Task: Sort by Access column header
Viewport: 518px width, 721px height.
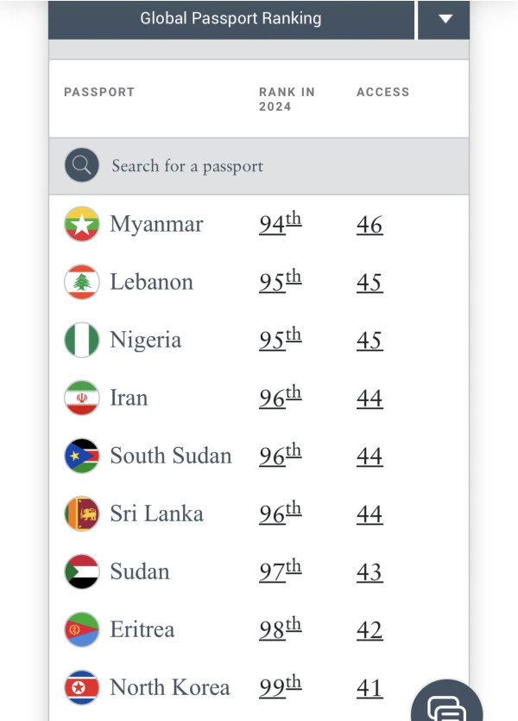Action: click(x=382, y=92)
